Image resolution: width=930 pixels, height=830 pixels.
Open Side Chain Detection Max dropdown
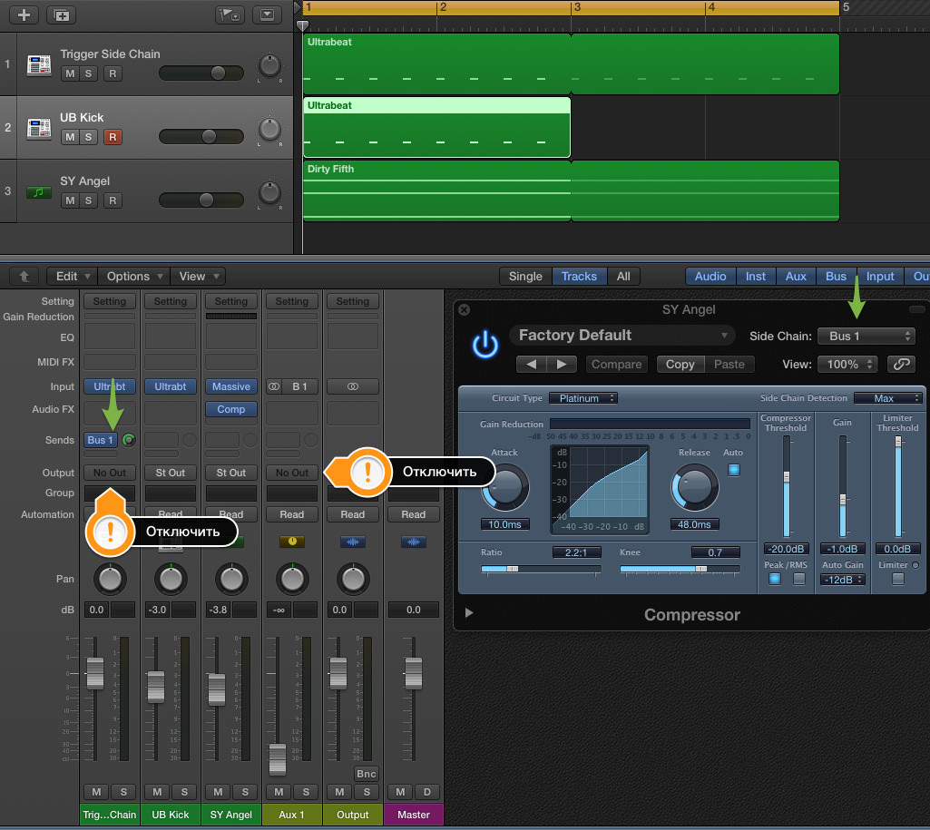coord(887,398)
